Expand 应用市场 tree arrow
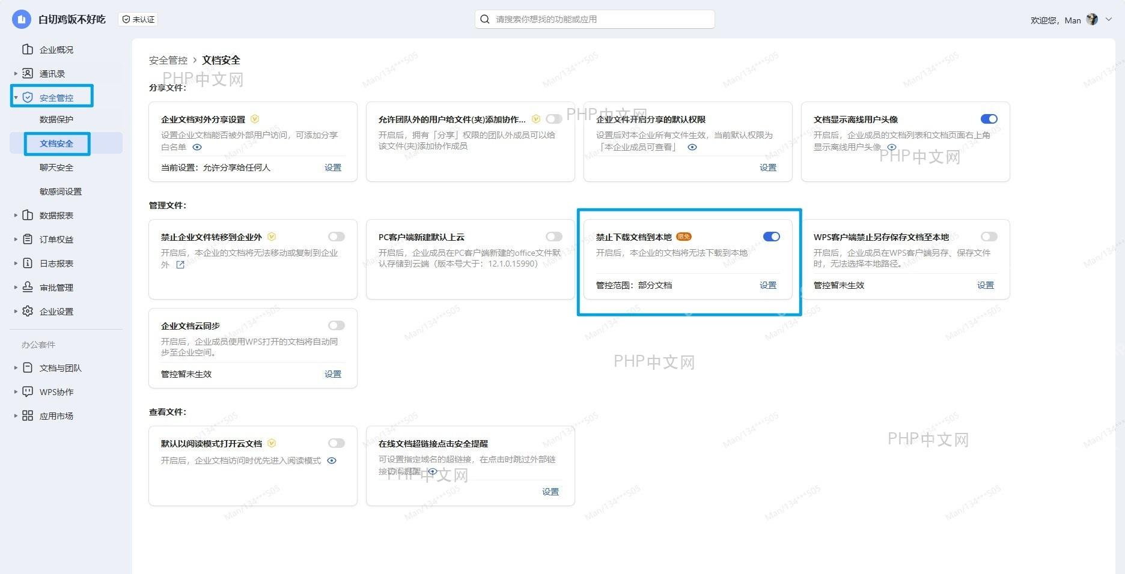 (16, 415)
